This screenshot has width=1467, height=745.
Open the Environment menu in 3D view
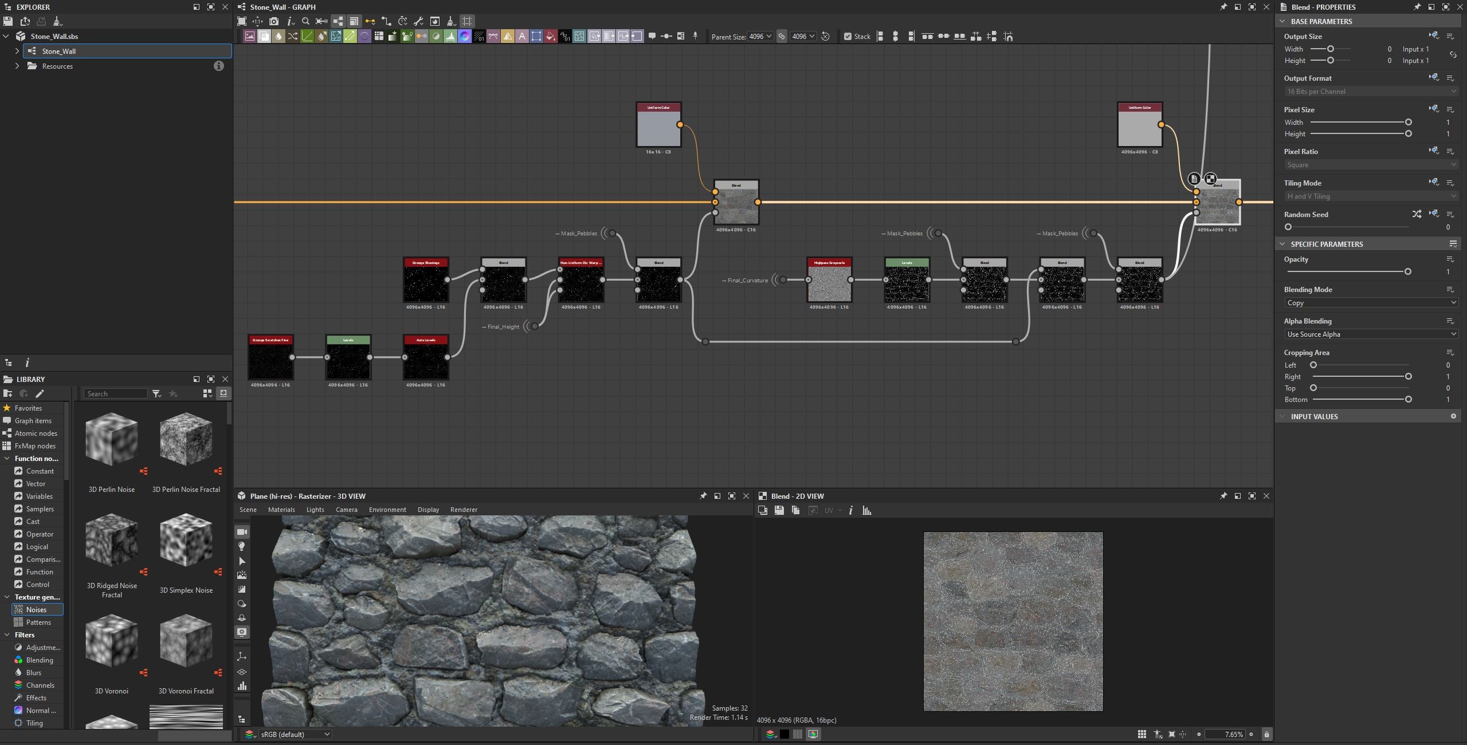click(x=387, y=510)
